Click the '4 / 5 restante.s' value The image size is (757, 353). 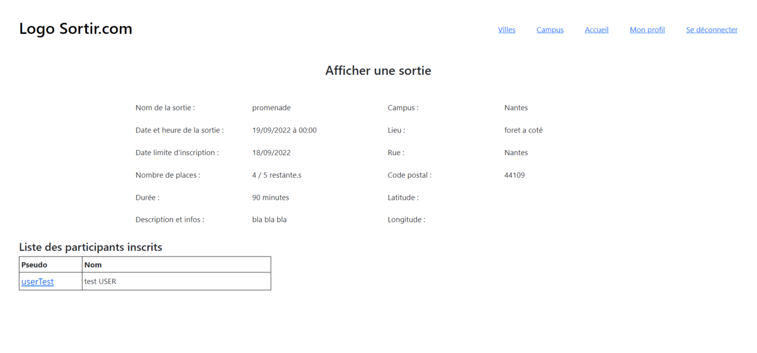tap(277, 175)
